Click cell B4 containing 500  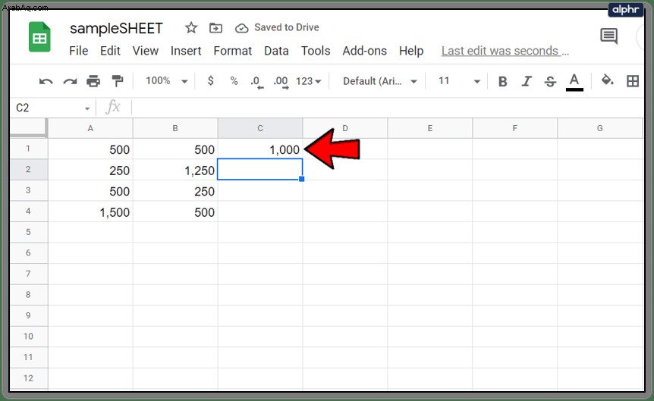(x=175, y=211)
